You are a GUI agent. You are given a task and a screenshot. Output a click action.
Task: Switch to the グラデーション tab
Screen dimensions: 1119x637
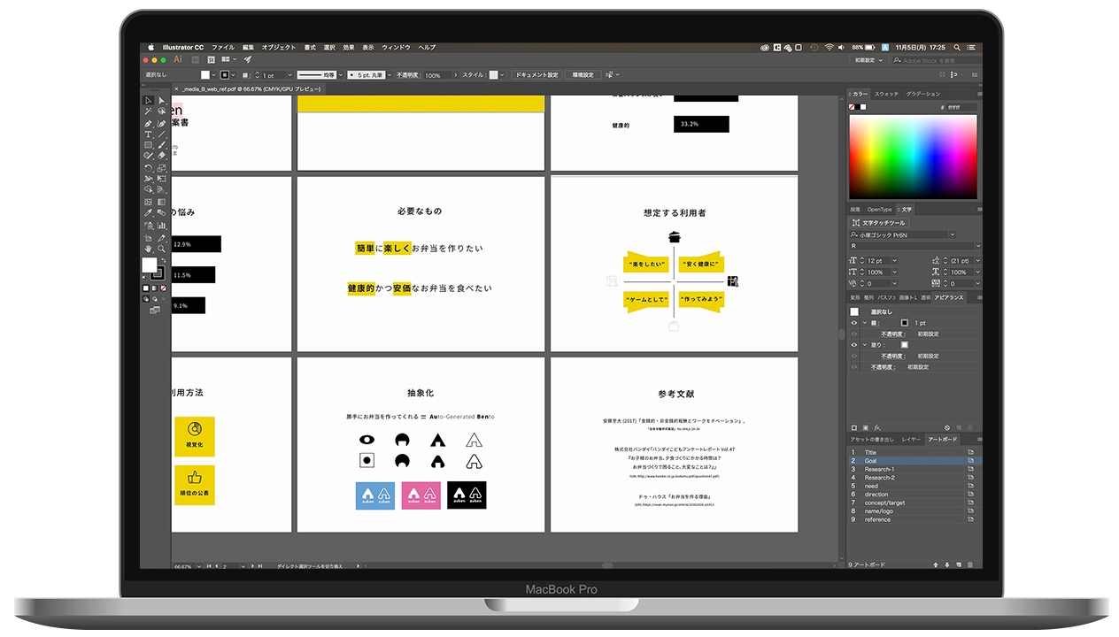coord(923,94)
